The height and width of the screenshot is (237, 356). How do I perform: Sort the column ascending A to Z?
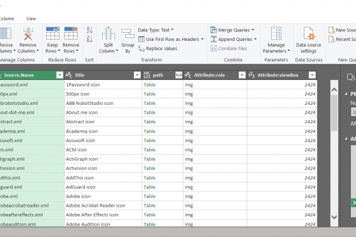(x=90, y=30)
